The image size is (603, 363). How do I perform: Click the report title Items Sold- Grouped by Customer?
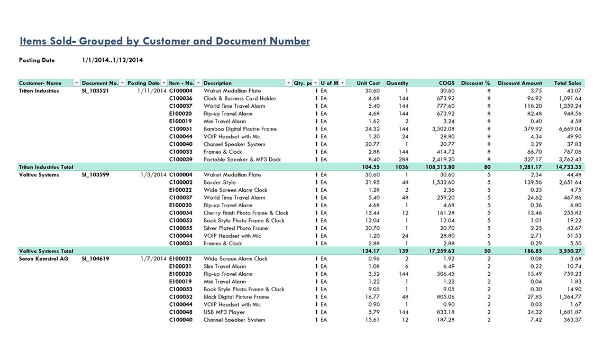click(x=165, y=41)
